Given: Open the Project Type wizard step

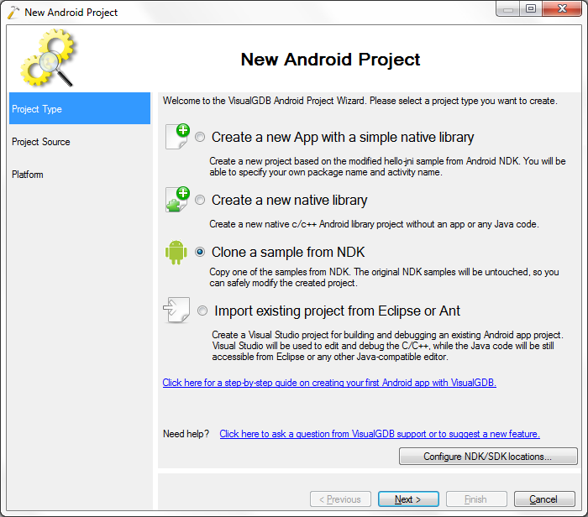Looking at the screenshot, I should coord(80,108).
